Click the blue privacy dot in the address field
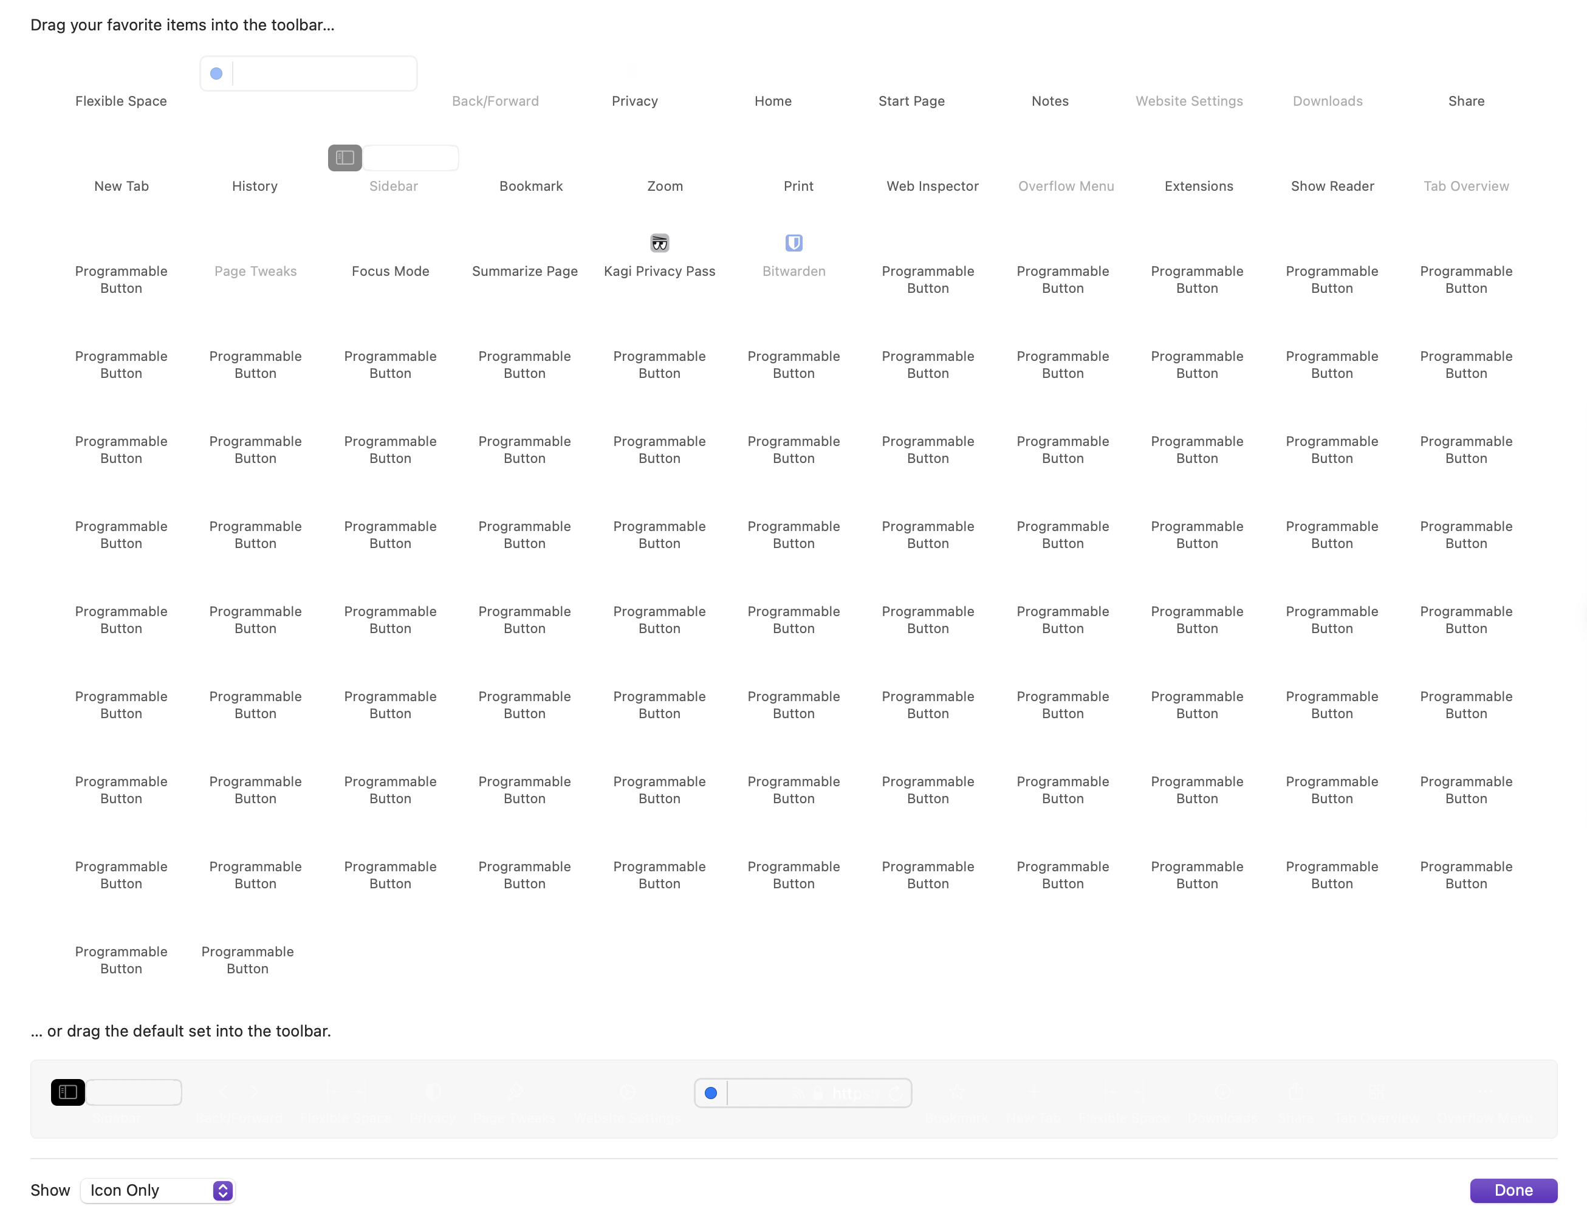Image resolution: width=1587 pixels, height=1220 pixels. [x=216, y=73]
